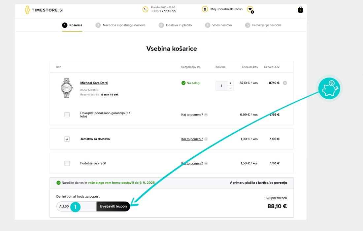Uncheck Jamstvo za dostavo checkbox
The image size is (363, 231).
67,139
